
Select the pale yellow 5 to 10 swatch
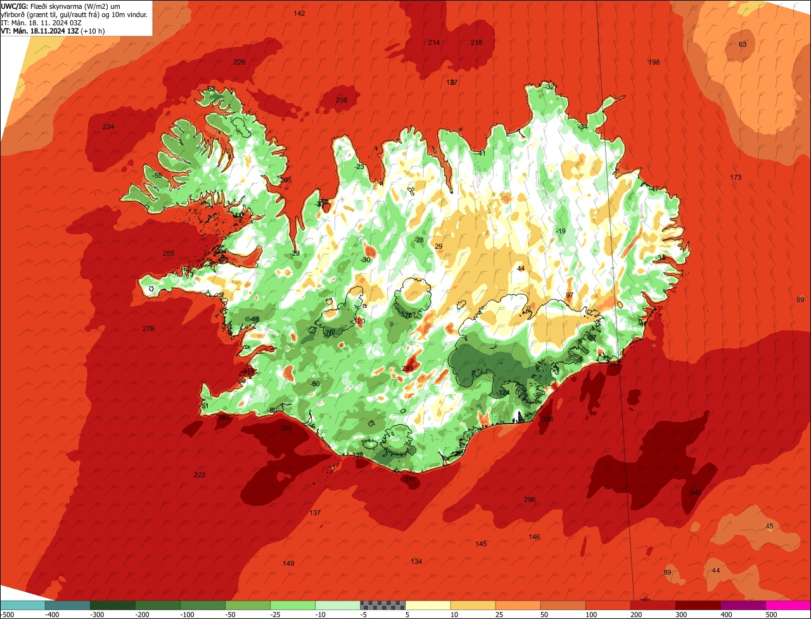(428, 605)
